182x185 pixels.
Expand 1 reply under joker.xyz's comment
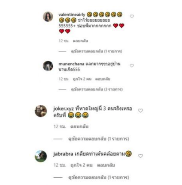[99, 139]
